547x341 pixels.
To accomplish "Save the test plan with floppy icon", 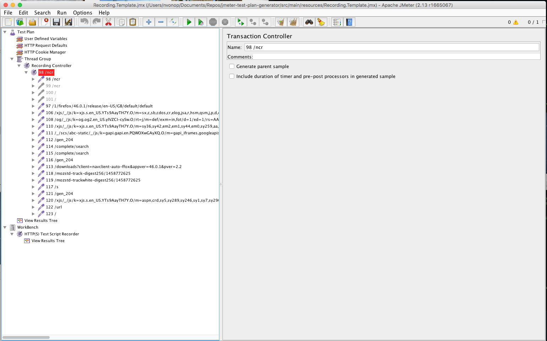I will pyautogui.click(x=56, y=22).
